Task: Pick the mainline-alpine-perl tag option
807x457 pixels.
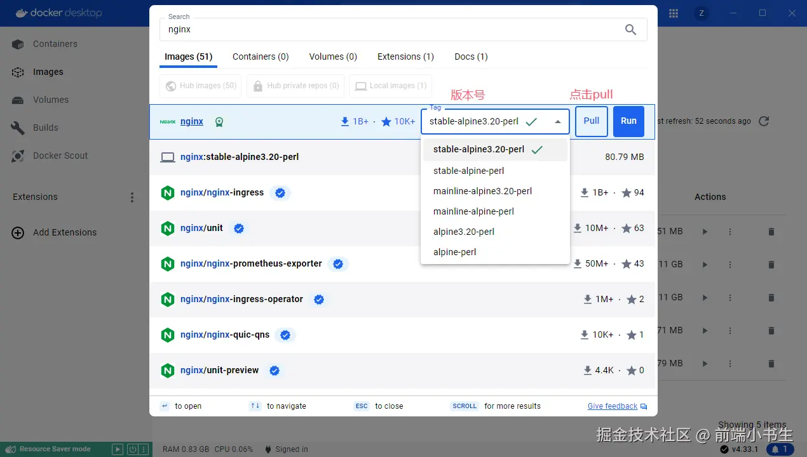Action: (495, 211)
